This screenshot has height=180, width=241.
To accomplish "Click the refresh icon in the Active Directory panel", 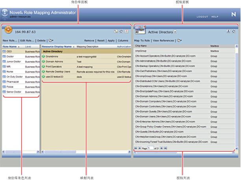I will (x=234, y=32).
